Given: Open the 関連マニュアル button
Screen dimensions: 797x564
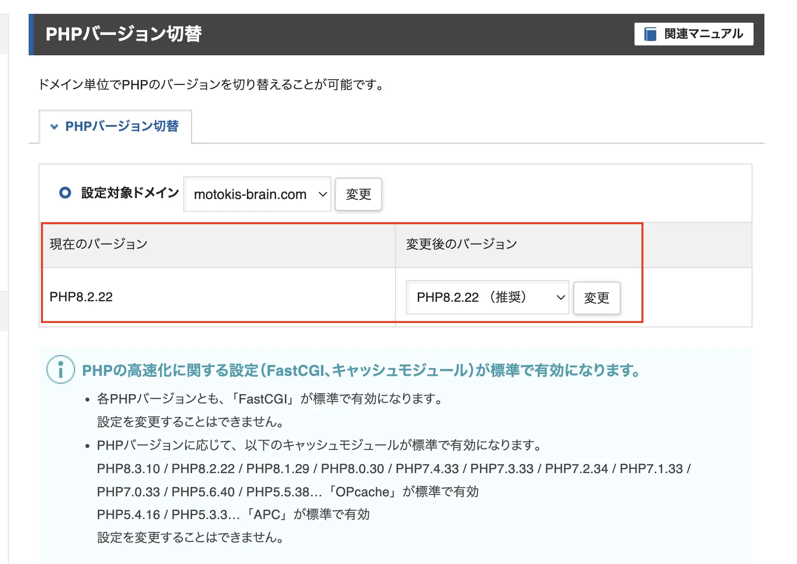Looking at the screenshot, I should click(x=693, y=34).
